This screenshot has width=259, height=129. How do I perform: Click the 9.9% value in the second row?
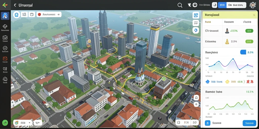234,42
